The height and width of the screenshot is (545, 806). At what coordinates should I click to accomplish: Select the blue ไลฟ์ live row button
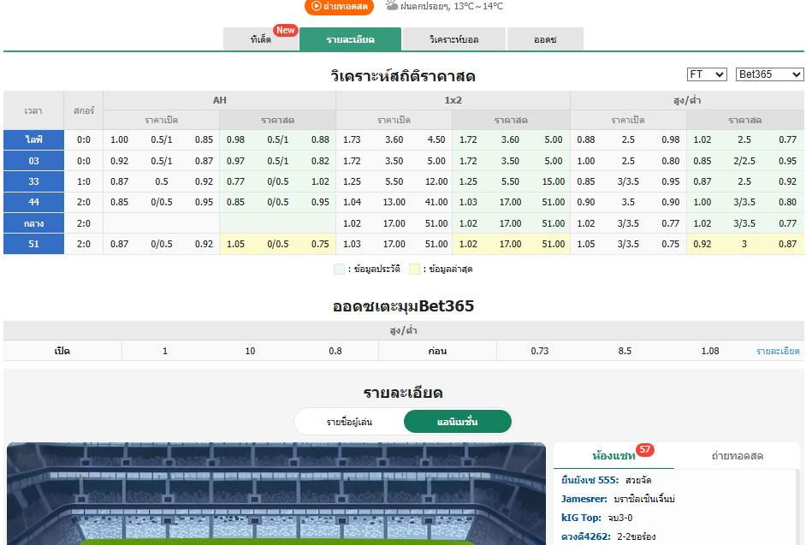33,139
